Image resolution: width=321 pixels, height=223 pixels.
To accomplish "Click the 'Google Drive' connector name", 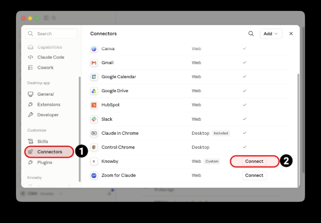I will click(x=115, y=91).
